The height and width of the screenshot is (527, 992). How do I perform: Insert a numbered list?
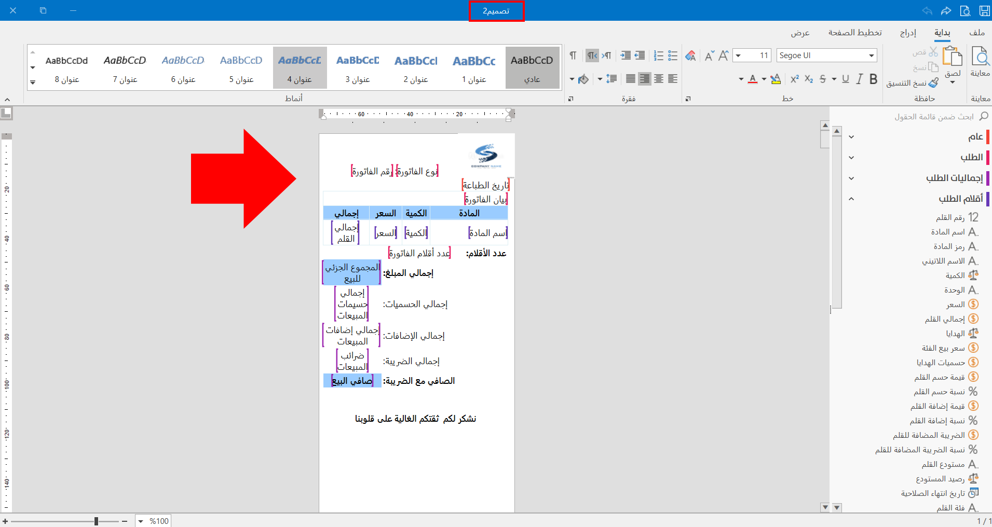659,56
